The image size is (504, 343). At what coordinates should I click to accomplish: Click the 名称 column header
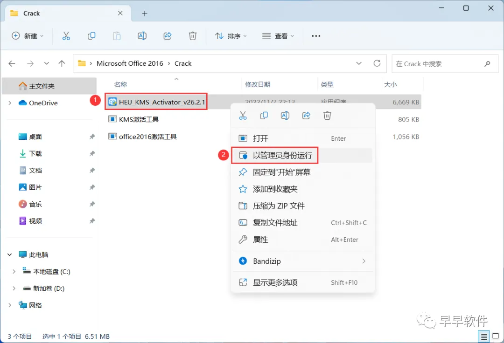click(x=120, y=84)
